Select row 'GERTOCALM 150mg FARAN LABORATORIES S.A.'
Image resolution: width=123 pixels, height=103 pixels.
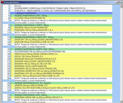pos(63,54)
